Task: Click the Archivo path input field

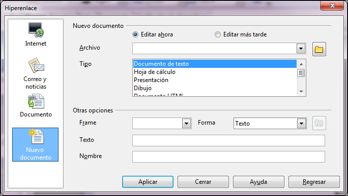Action: click(x=214, y=49)
